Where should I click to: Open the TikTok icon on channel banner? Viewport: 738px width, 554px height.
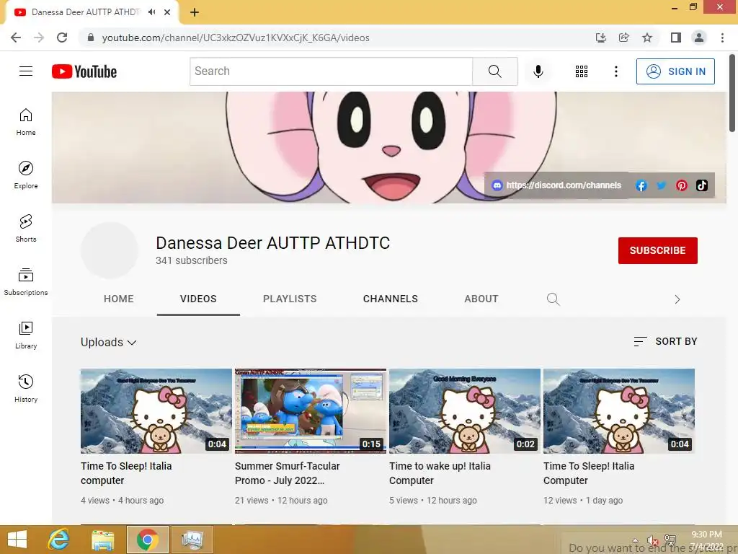coord(702,185)
